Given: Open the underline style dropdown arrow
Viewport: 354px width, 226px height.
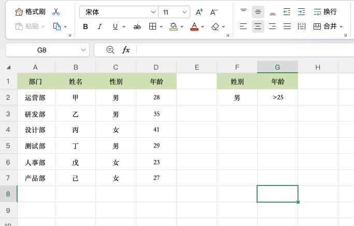Looking at the screenshot, I should pos(124,26).
